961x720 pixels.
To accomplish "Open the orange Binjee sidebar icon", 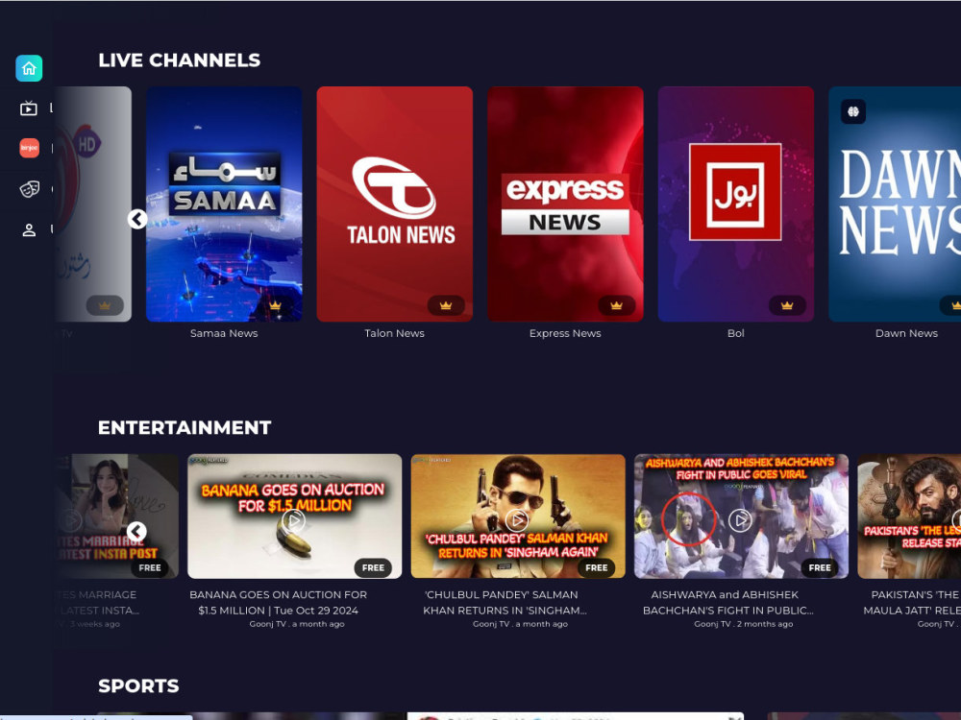I will pos(29,148).
